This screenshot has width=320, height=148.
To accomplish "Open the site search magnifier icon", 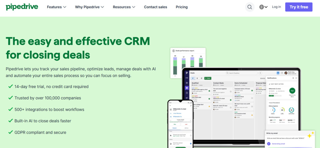I will pos(250,7).
